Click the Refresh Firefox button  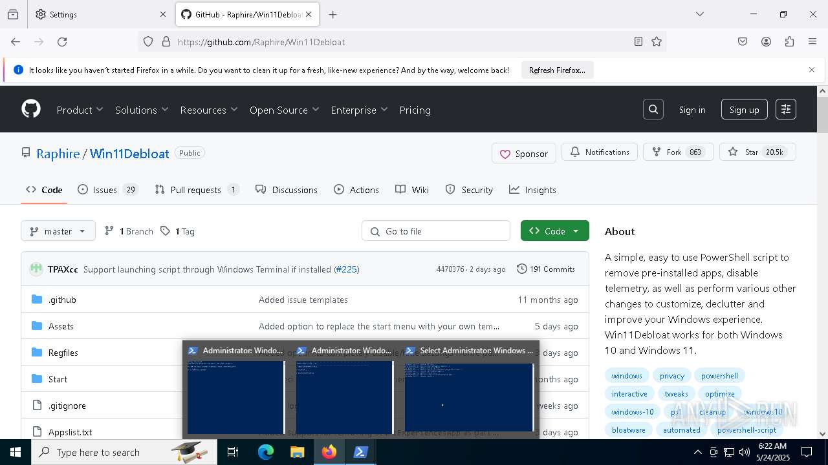(557, 70)
